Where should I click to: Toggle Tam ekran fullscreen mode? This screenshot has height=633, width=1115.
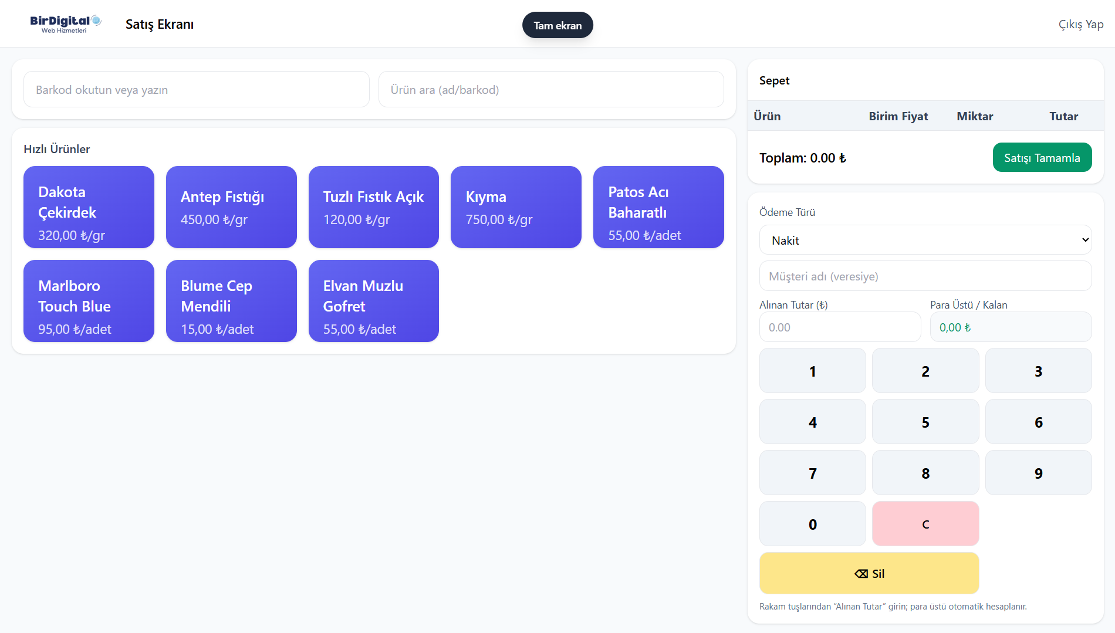(557, 25)
